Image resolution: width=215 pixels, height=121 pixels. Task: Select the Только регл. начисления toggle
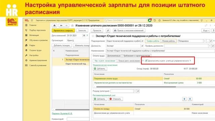coord(129,61)
